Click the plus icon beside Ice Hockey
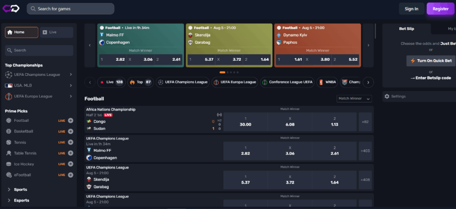This screenshot has height=209, width=456. 71,164
